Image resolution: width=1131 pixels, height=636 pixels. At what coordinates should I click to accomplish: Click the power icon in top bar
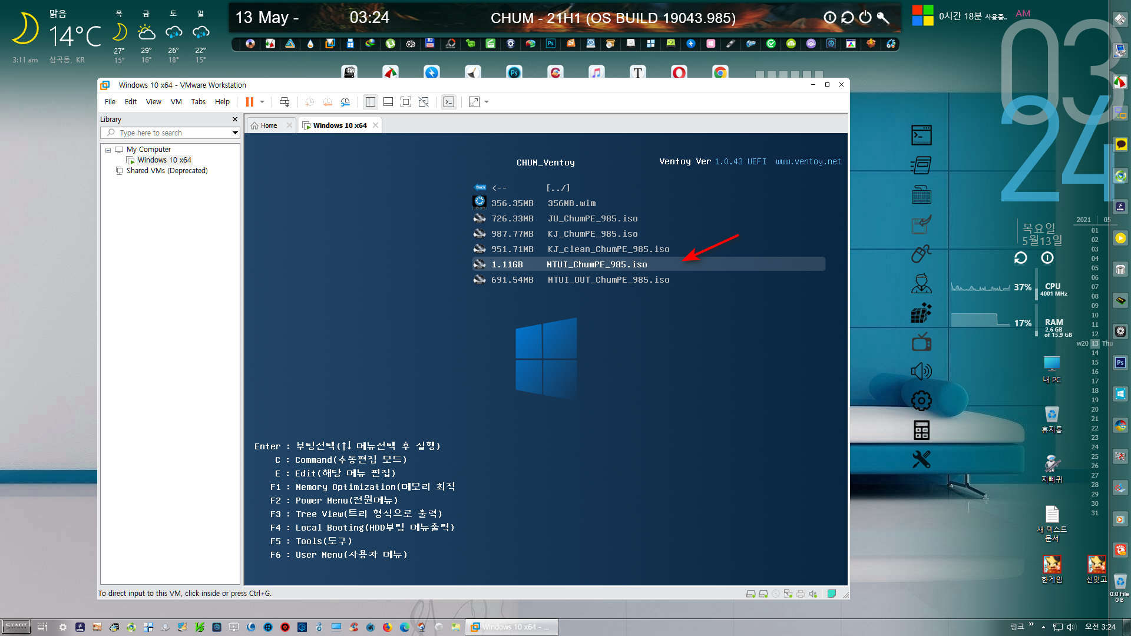pos(865,17)
